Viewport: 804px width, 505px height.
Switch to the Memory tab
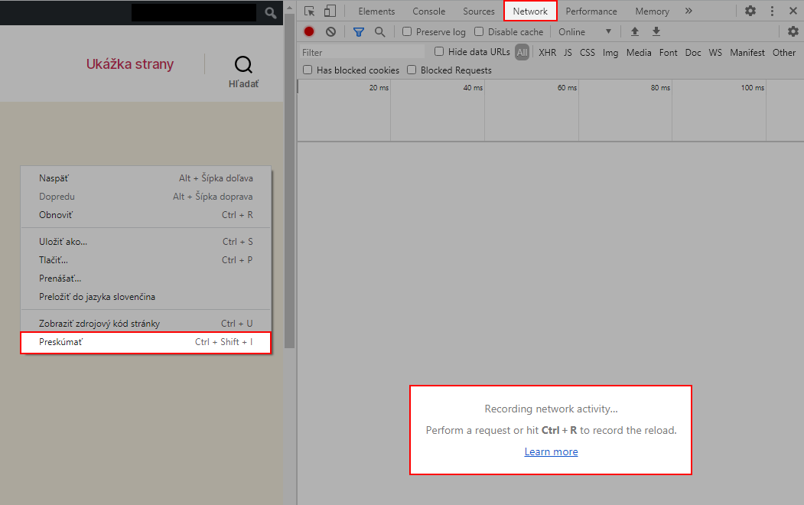(x=653, y=11)
